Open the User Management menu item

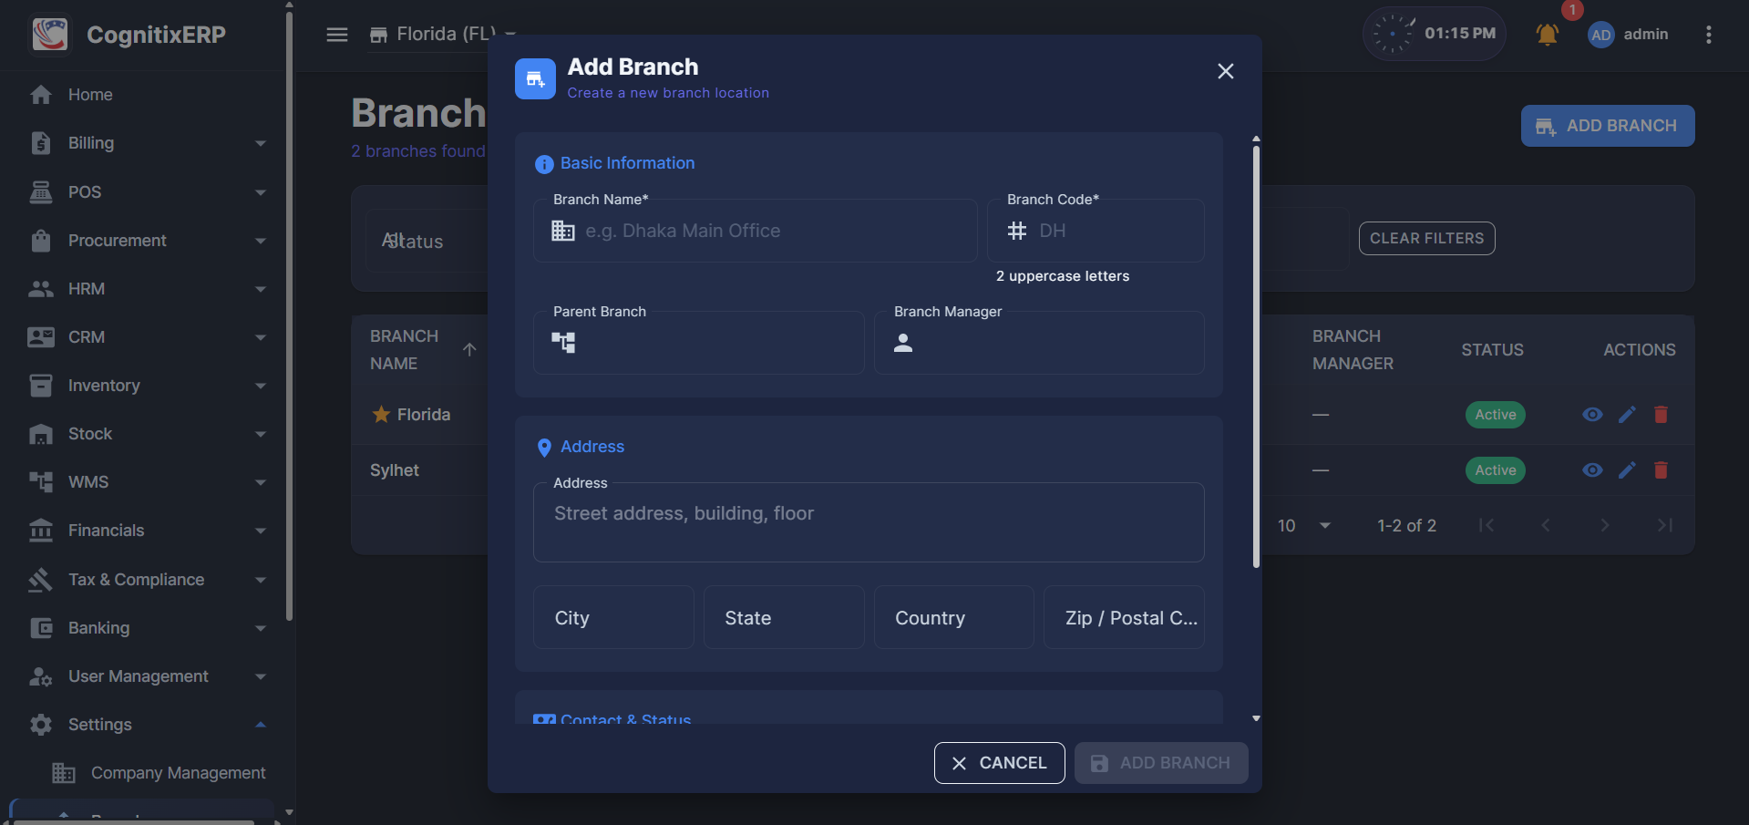click(x=146, y=676)
